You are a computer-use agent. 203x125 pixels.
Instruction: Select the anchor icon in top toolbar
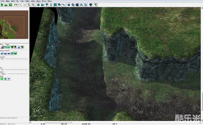tap(50, 5)
